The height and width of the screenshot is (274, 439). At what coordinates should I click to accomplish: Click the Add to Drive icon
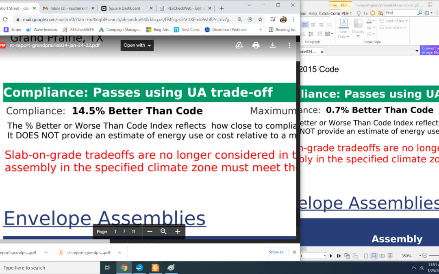point(239,45)
